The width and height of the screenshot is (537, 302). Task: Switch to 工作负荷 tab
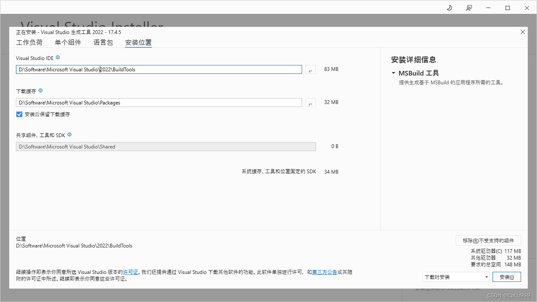(x=29, y=42)
